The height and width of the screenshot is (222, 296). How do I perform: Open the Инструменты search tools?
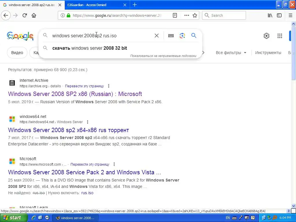pos(268,53)
